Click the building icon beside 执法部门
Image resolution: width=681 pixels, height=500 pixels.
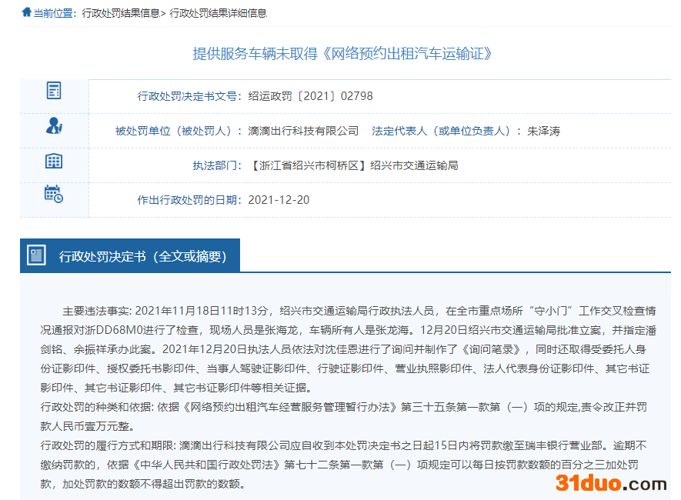[x=54, y=161]
